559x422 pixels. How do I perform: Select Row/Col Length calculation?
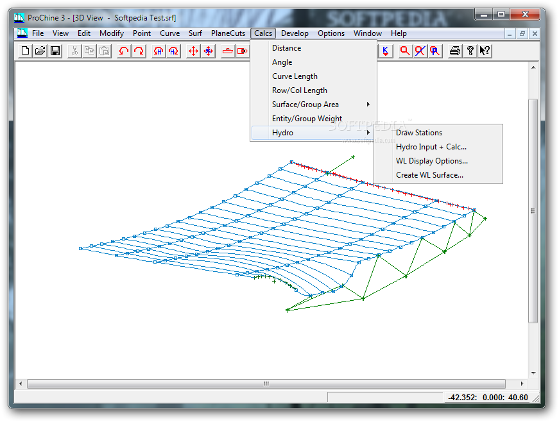tap(314, 90)
